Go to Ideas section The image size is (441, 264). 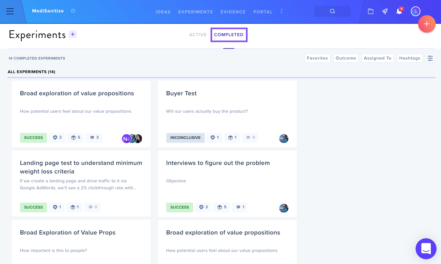[163, 12]
